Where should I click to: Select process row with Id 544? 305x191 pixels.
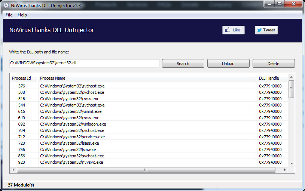149,105
